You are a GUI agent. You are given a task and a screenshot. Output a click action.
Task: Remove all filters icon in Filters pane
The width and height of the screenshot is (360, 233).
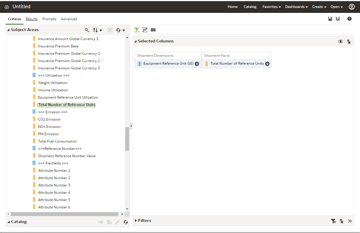point(342,221)
